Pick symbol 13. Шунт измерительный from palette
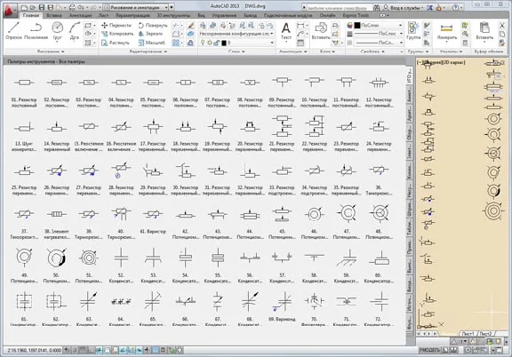The height and width of the screenshot is (357, 512). 24,137
